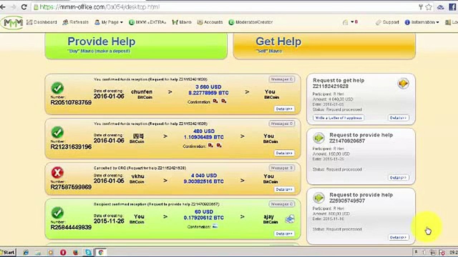Viewport: 458px width, 257px height.
Task: Click the green arrow icon on request Z25935749507
Action: [x=318, y=197]
